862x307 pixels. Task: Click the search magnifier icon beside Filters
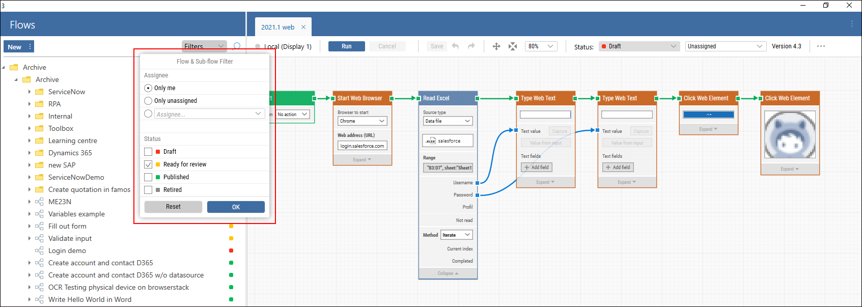(237, 46)
